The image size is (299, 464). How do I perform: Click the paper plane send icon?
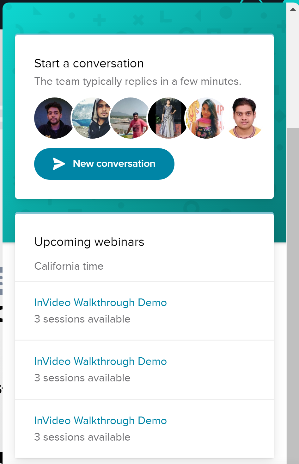tap(59, 164)
